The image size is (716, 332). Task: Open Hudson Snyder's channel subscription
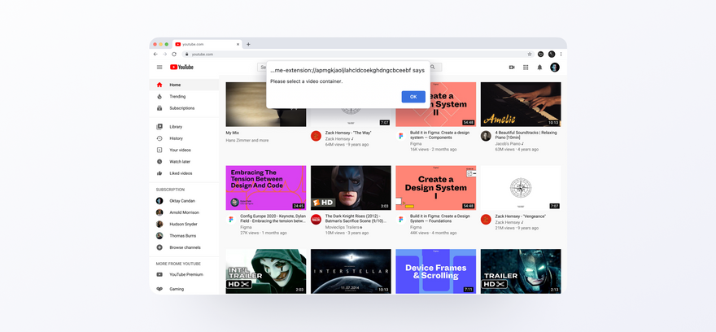(183, 224)
